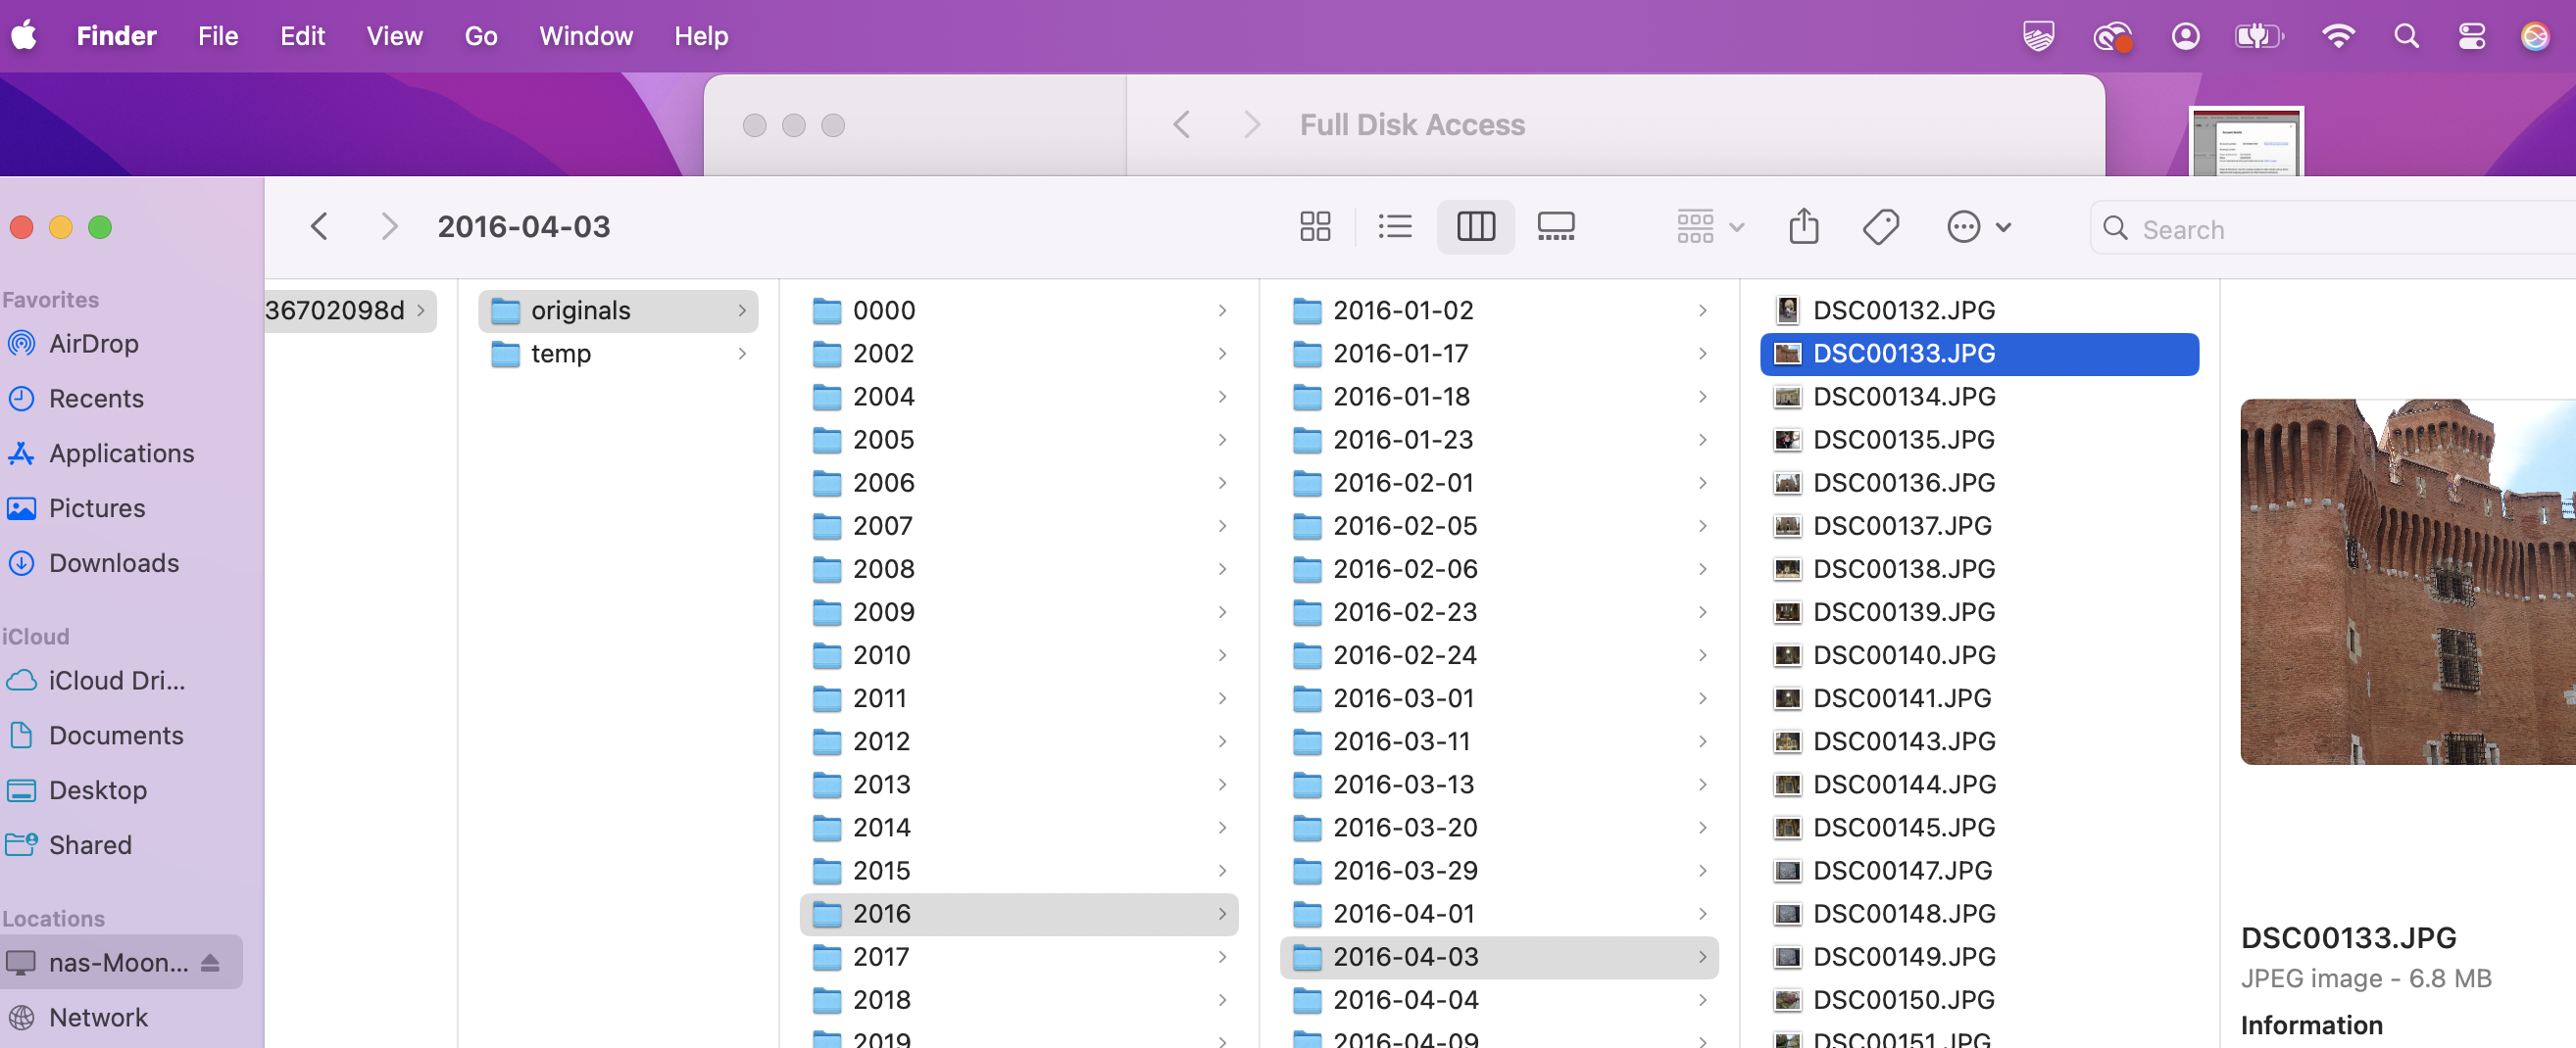Open the View menu

[x=394, y=37]
